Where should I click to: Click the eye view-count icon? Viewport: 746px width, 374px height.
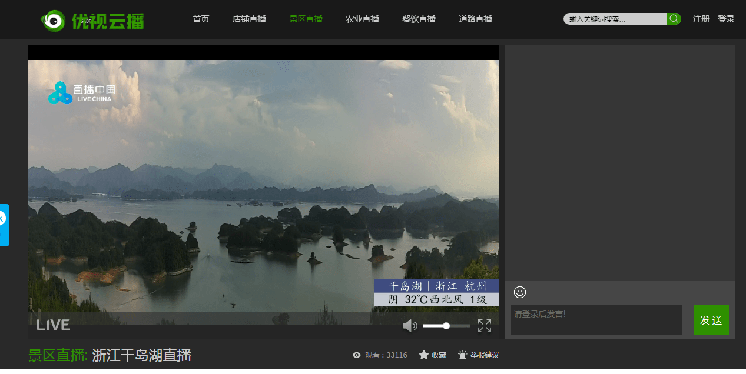click(356, 355)
